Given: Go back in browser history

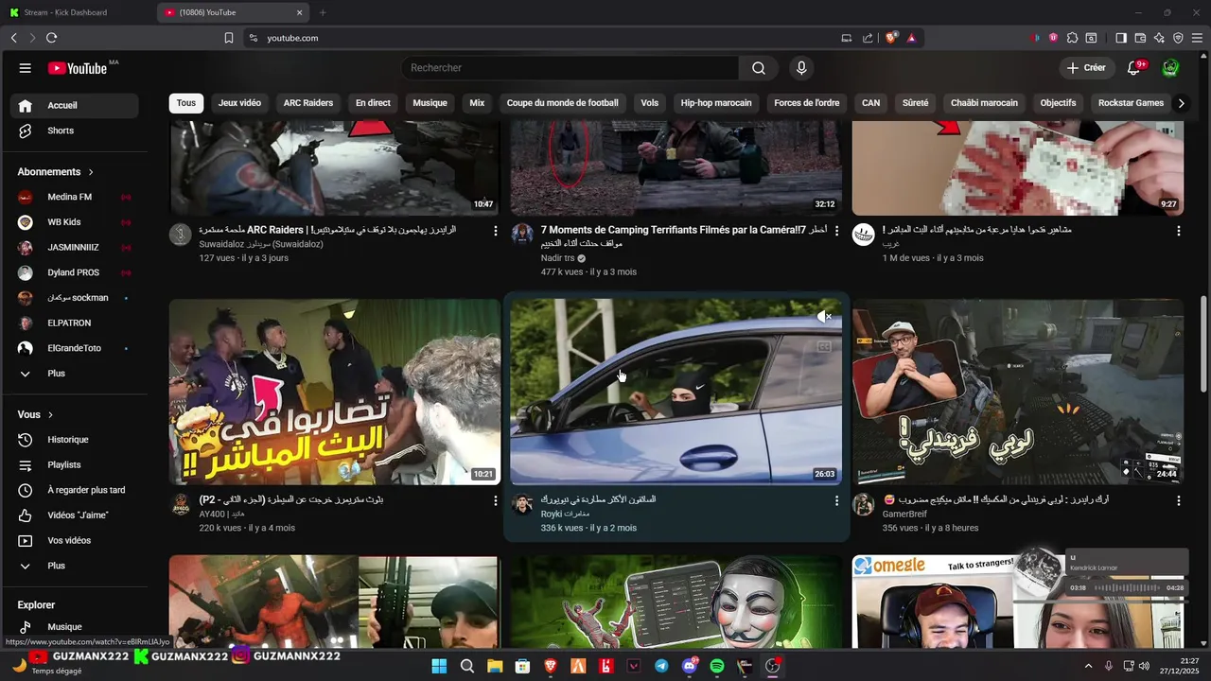Looking at the screenshot, I should (x=13, y=38).
